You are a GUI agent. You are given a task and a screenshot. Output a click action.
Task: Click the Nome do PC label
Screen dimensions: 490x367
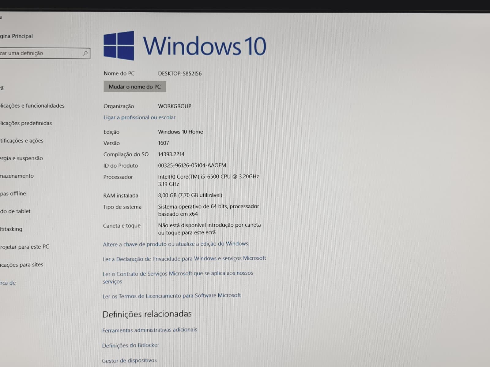[x=119, y=73]
